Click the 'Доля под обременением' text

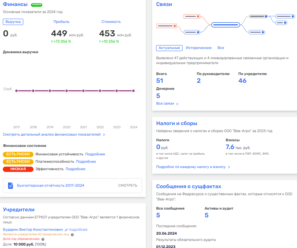[21, 239]
